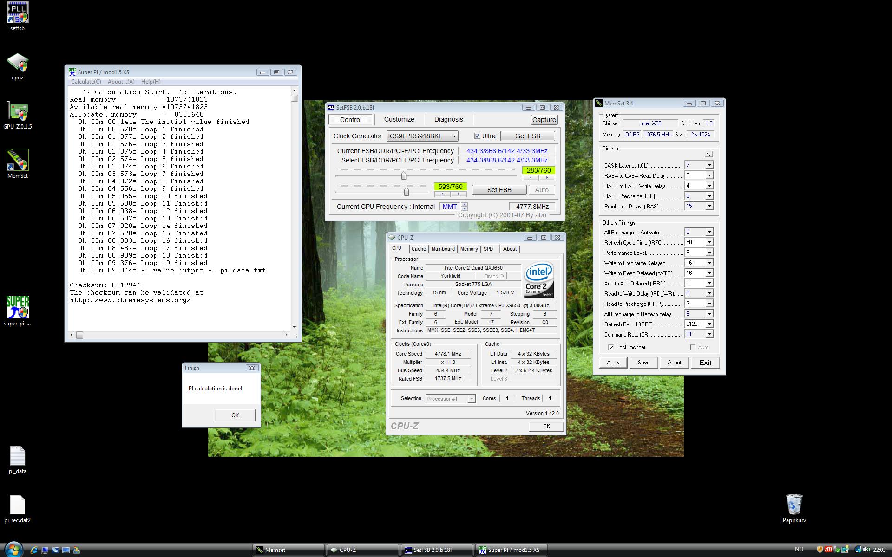Launch Internet Explorer from quick launch
The width and height of the screenshot is (892, 557).
click(34, 550)
